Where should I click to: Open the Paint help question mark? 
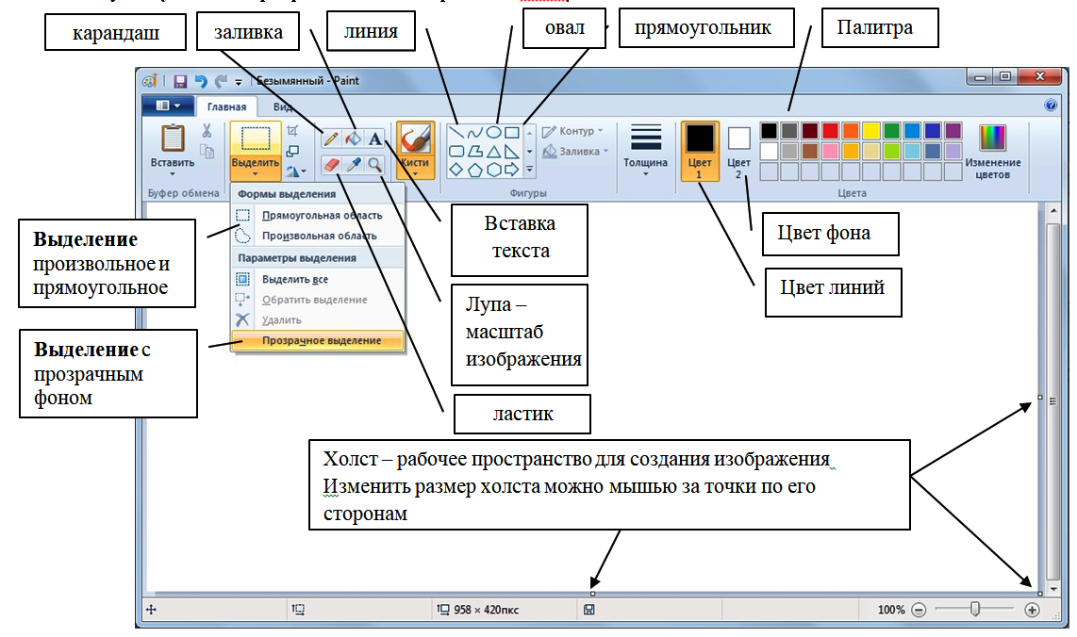[x=1051, y=105]
